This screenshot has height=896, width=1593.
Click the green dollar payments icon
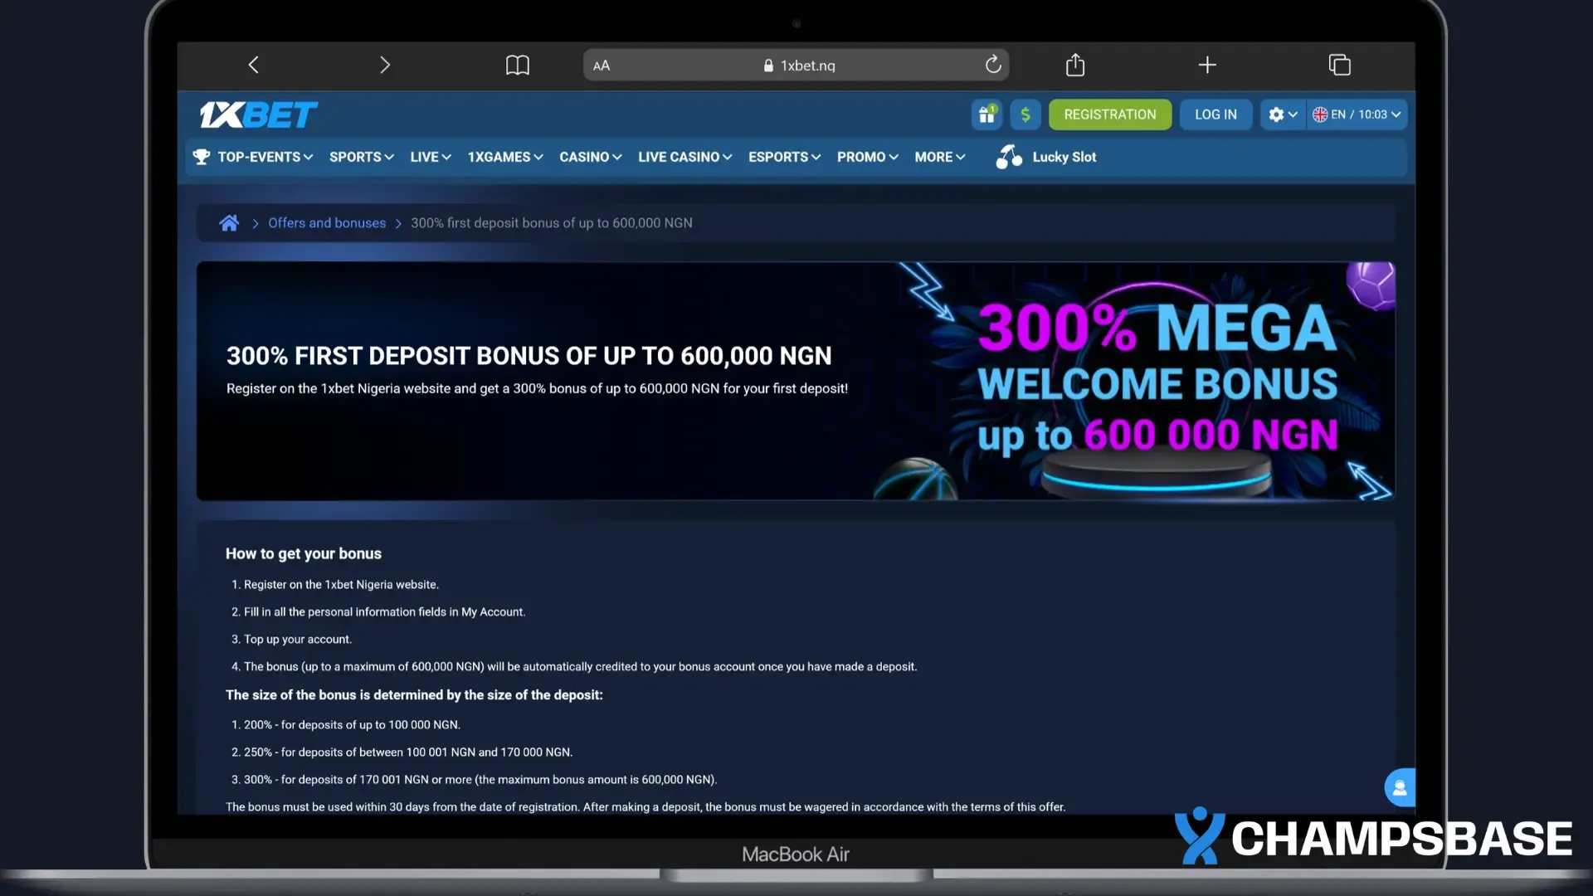click(1025, 114)
